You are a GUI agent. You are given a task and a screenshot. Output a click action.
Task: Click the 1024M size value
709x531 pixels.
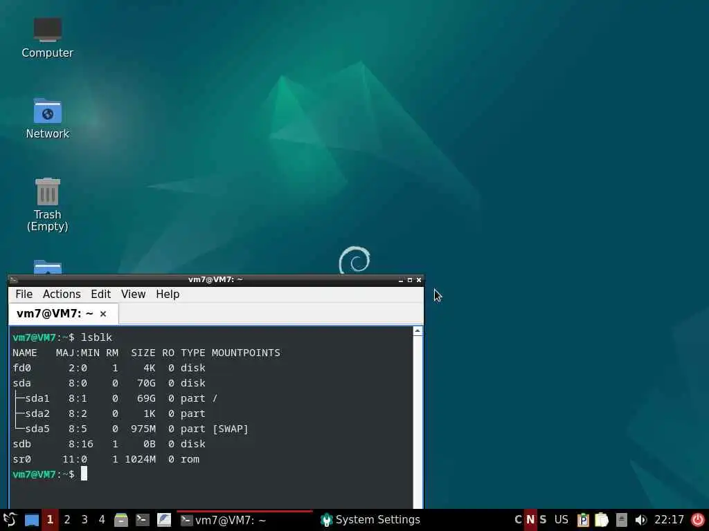(140, 459)
